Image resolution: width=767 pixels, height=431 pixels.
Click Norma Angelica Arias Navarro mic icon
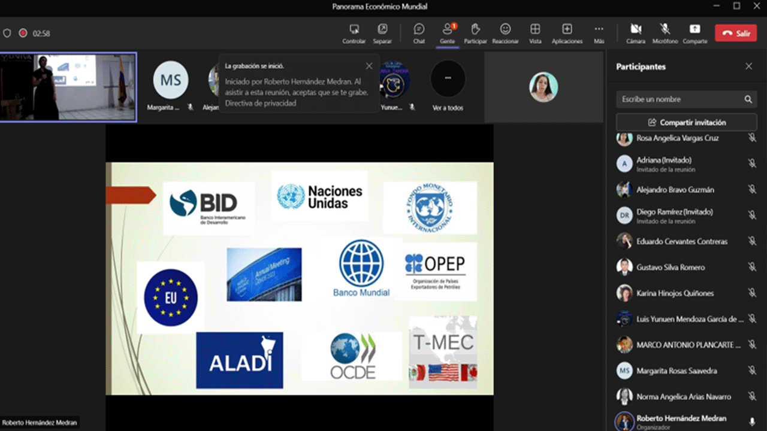(752, 396)
